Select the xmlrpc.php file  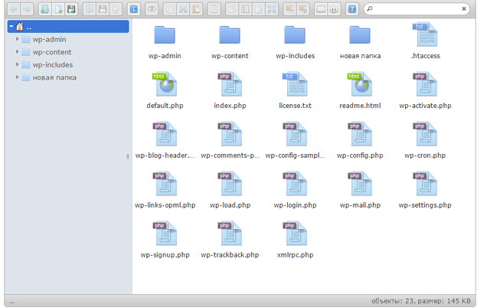tap(295, 234)
